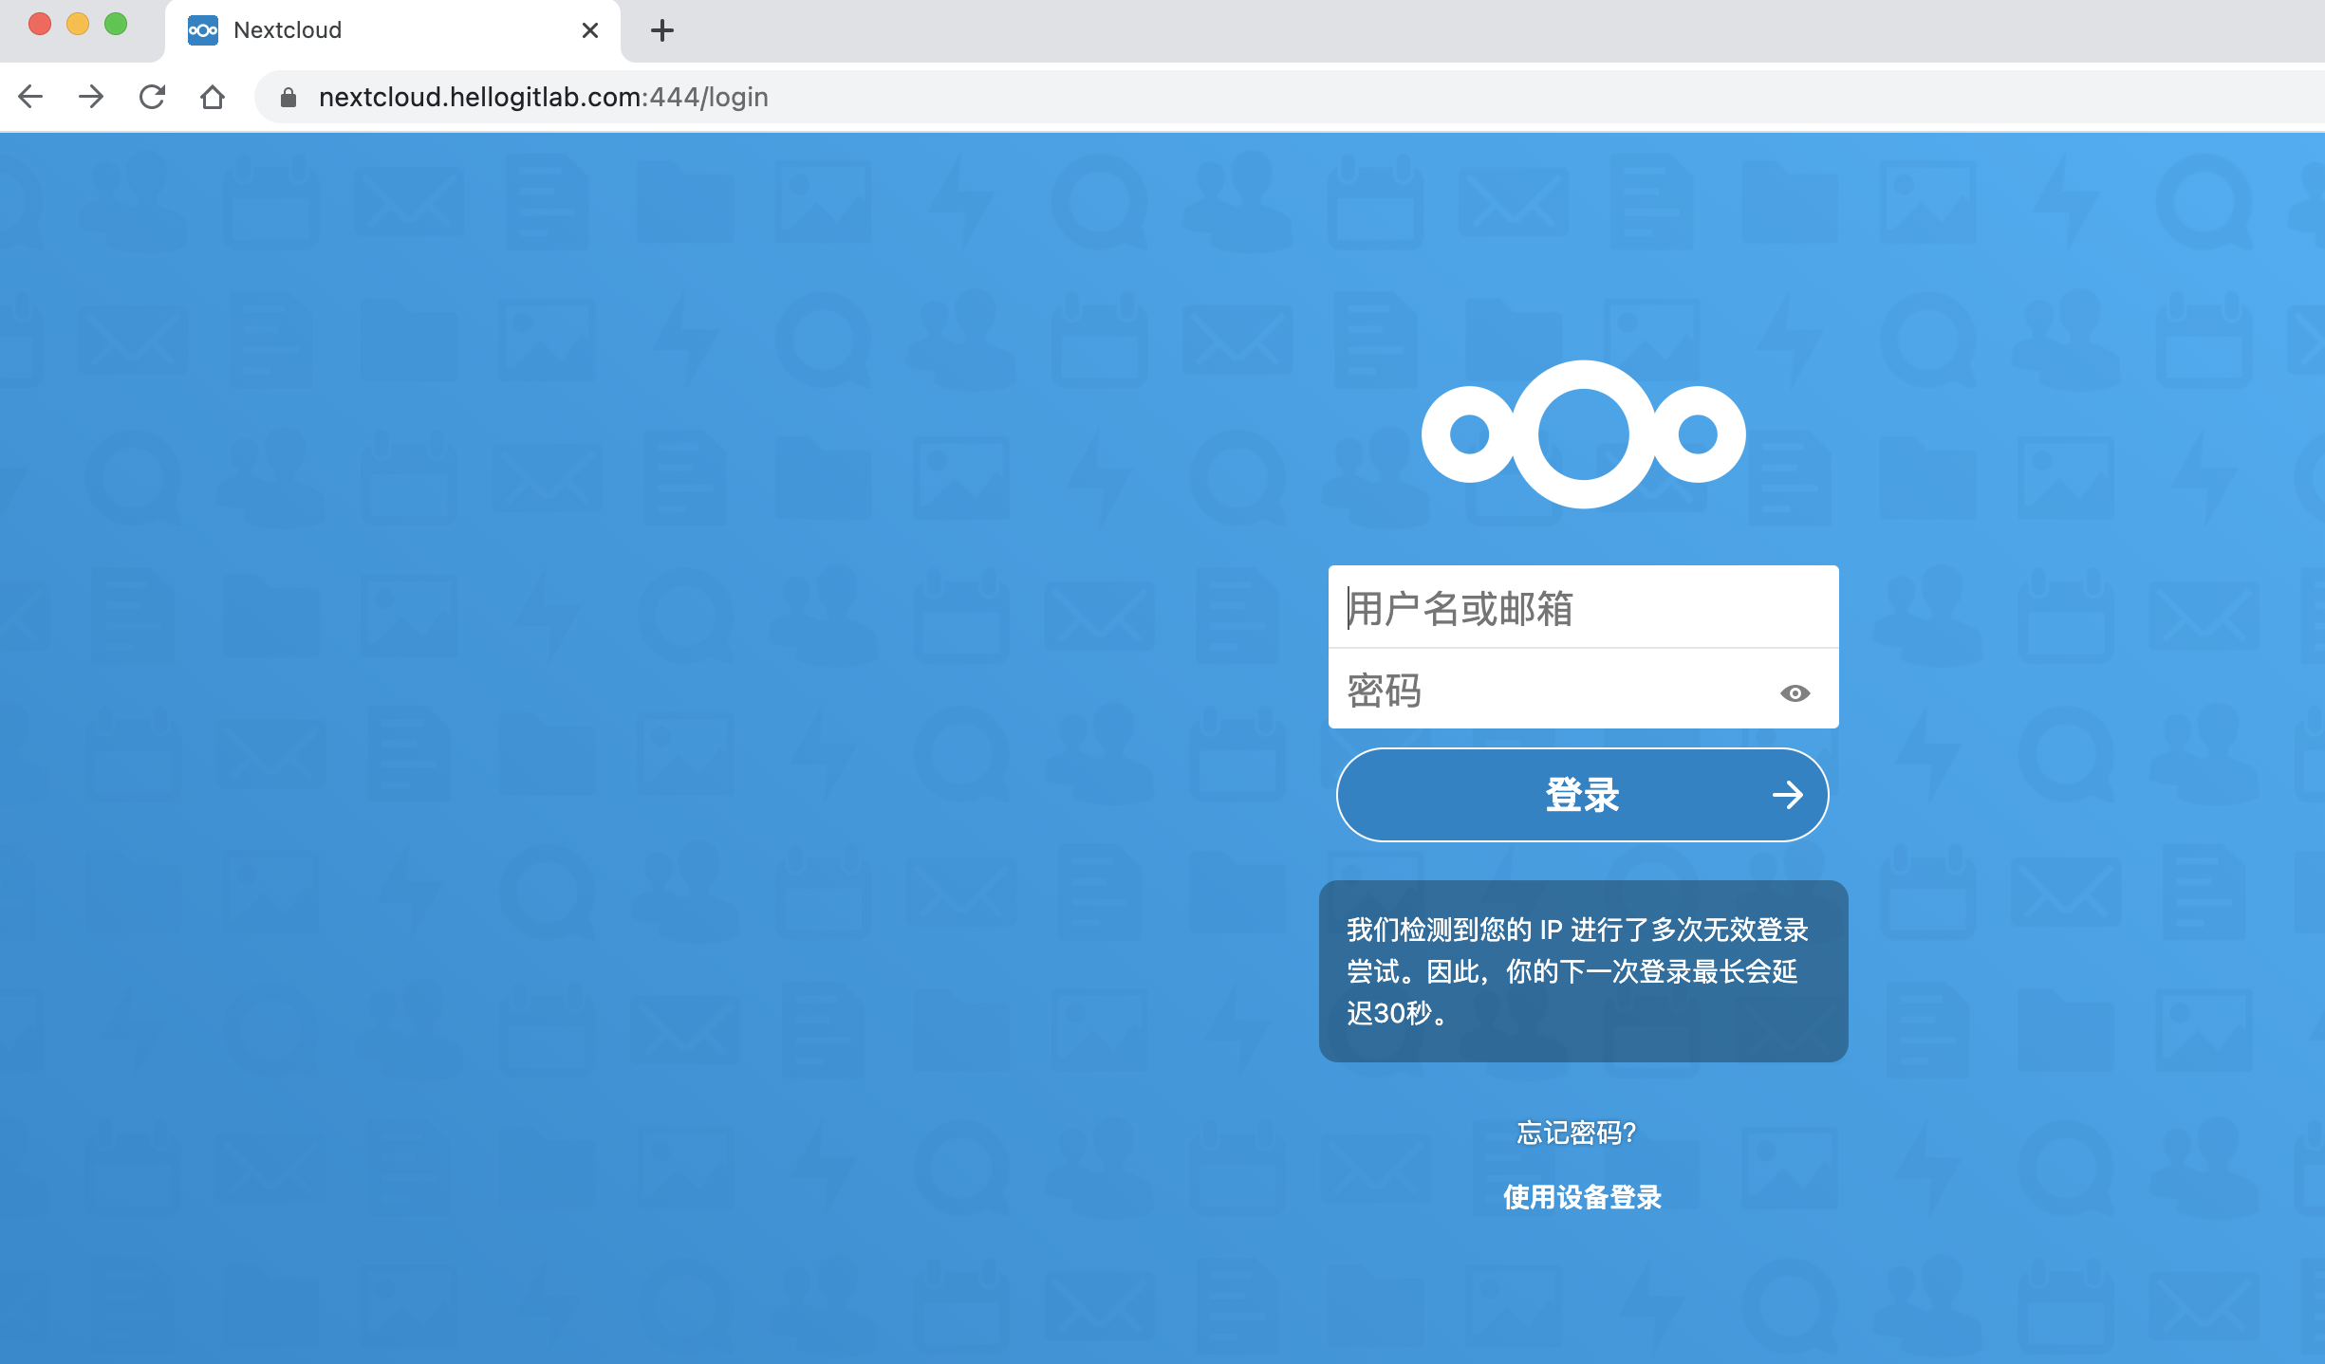Click the 登录 login button
The width and height of the screenshot is (2325, 1364).
click(x=1583, y=795)
